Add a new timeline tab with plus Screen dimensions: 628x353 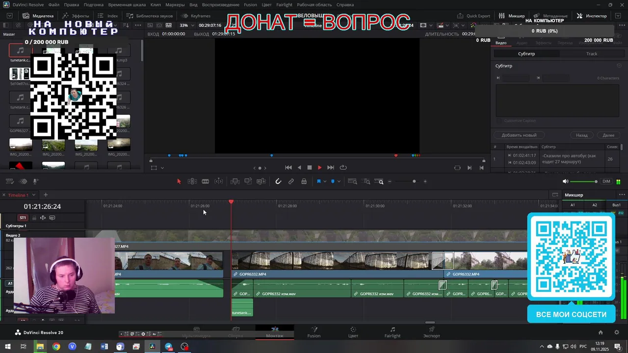tap(46, 195)
